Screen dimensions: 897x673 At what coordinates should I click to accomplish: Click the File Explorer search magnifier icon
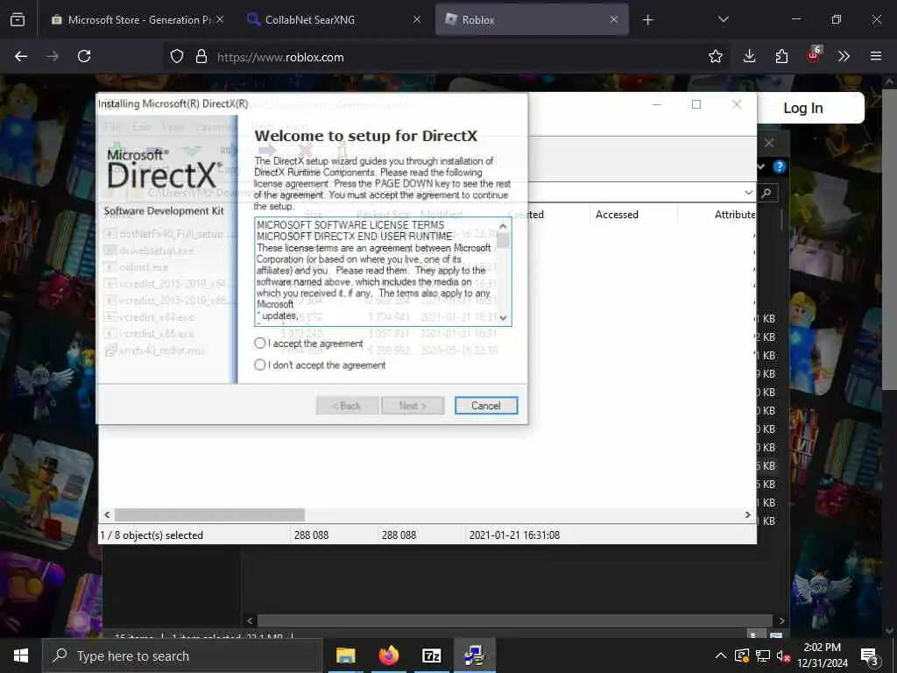(x=766, y=193)
